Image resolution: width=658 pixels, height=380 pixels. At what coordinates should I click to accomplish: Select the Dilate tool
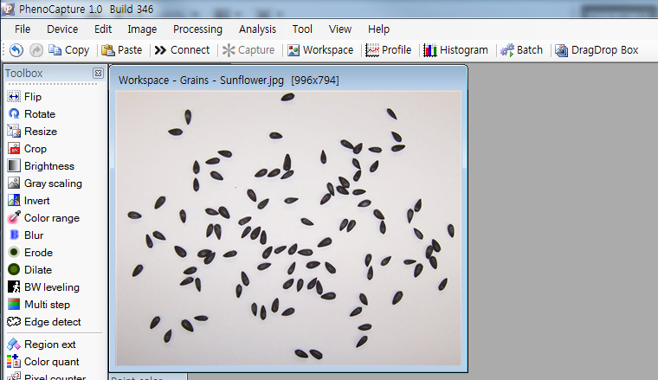tap(37, 270)
